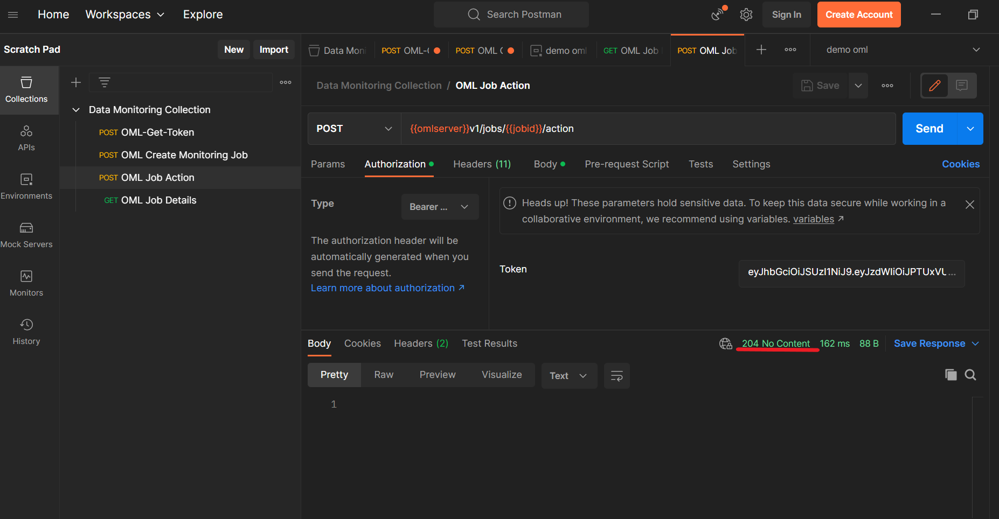Open the request Settings tab
999x519 pixels.
[751, 164]
